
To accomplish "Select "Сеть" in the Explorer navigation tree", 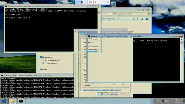I will [x=45, y=69].
